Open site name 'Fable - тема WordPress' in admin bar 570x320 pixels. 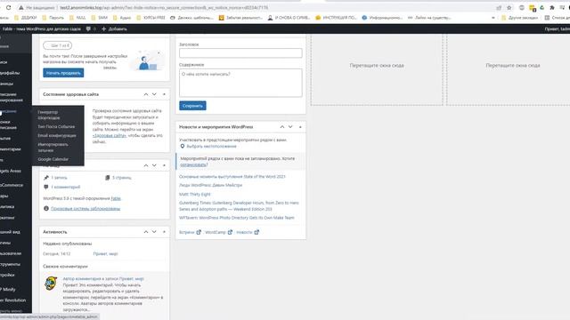pyautogui.click(x=42, y=28)
